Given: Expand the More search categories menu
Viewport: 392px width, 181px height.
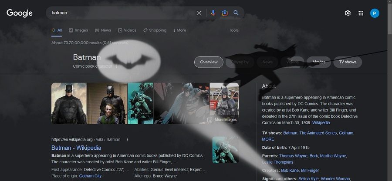Looking at the screenshot, I should tap(179, 30).
